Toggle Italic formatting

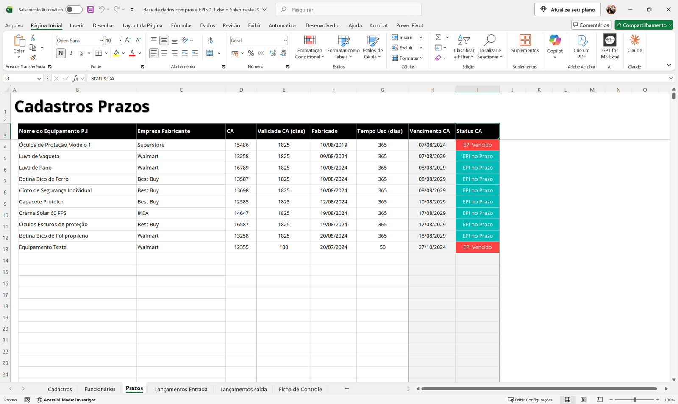pyautogui.click(x=71, y=53)
